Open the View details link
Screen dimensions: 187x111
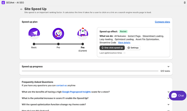coord(124,43)
